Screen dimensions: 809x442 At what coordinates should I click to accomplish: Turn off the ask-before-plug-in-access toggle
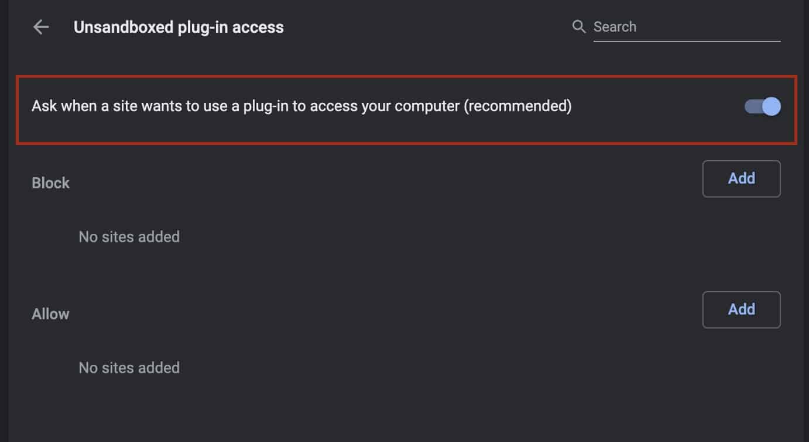(762, 106)
